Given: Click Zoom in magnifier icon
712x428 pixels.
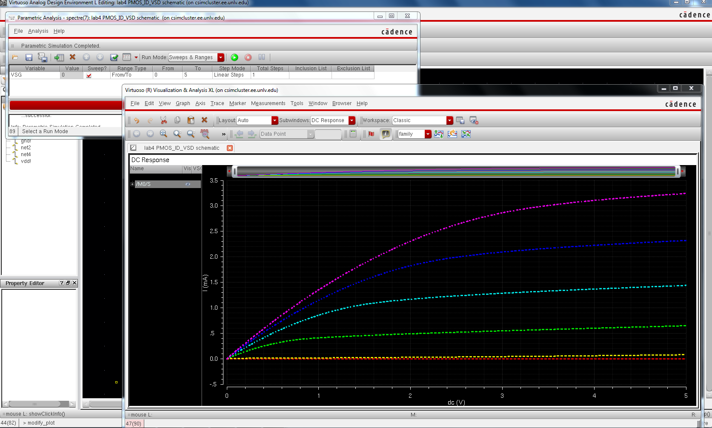Looking at the screenshot, I should click(x=177, y=134).
